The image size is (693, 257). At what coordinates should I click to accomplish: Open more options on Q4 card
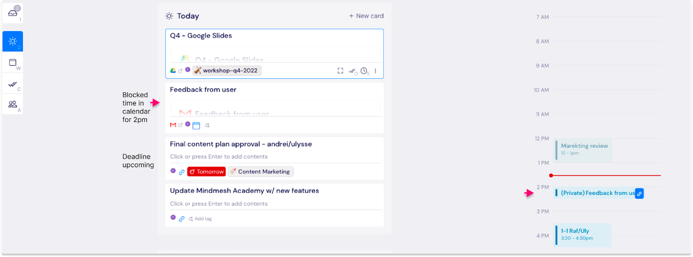[376, 71]
